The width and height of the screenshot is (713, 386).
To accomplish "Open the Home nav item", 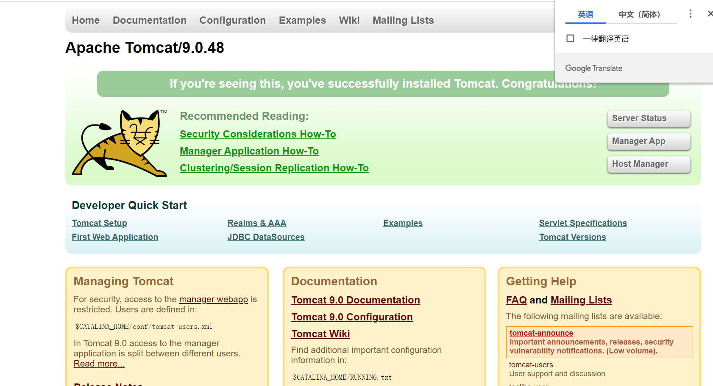I will point(86,20).
